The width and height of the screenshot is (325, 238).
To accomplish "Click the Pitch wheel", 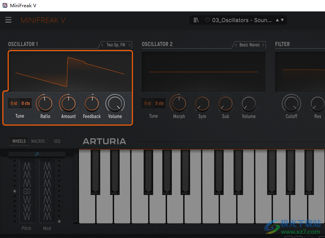I will click(x=26, y=190).
